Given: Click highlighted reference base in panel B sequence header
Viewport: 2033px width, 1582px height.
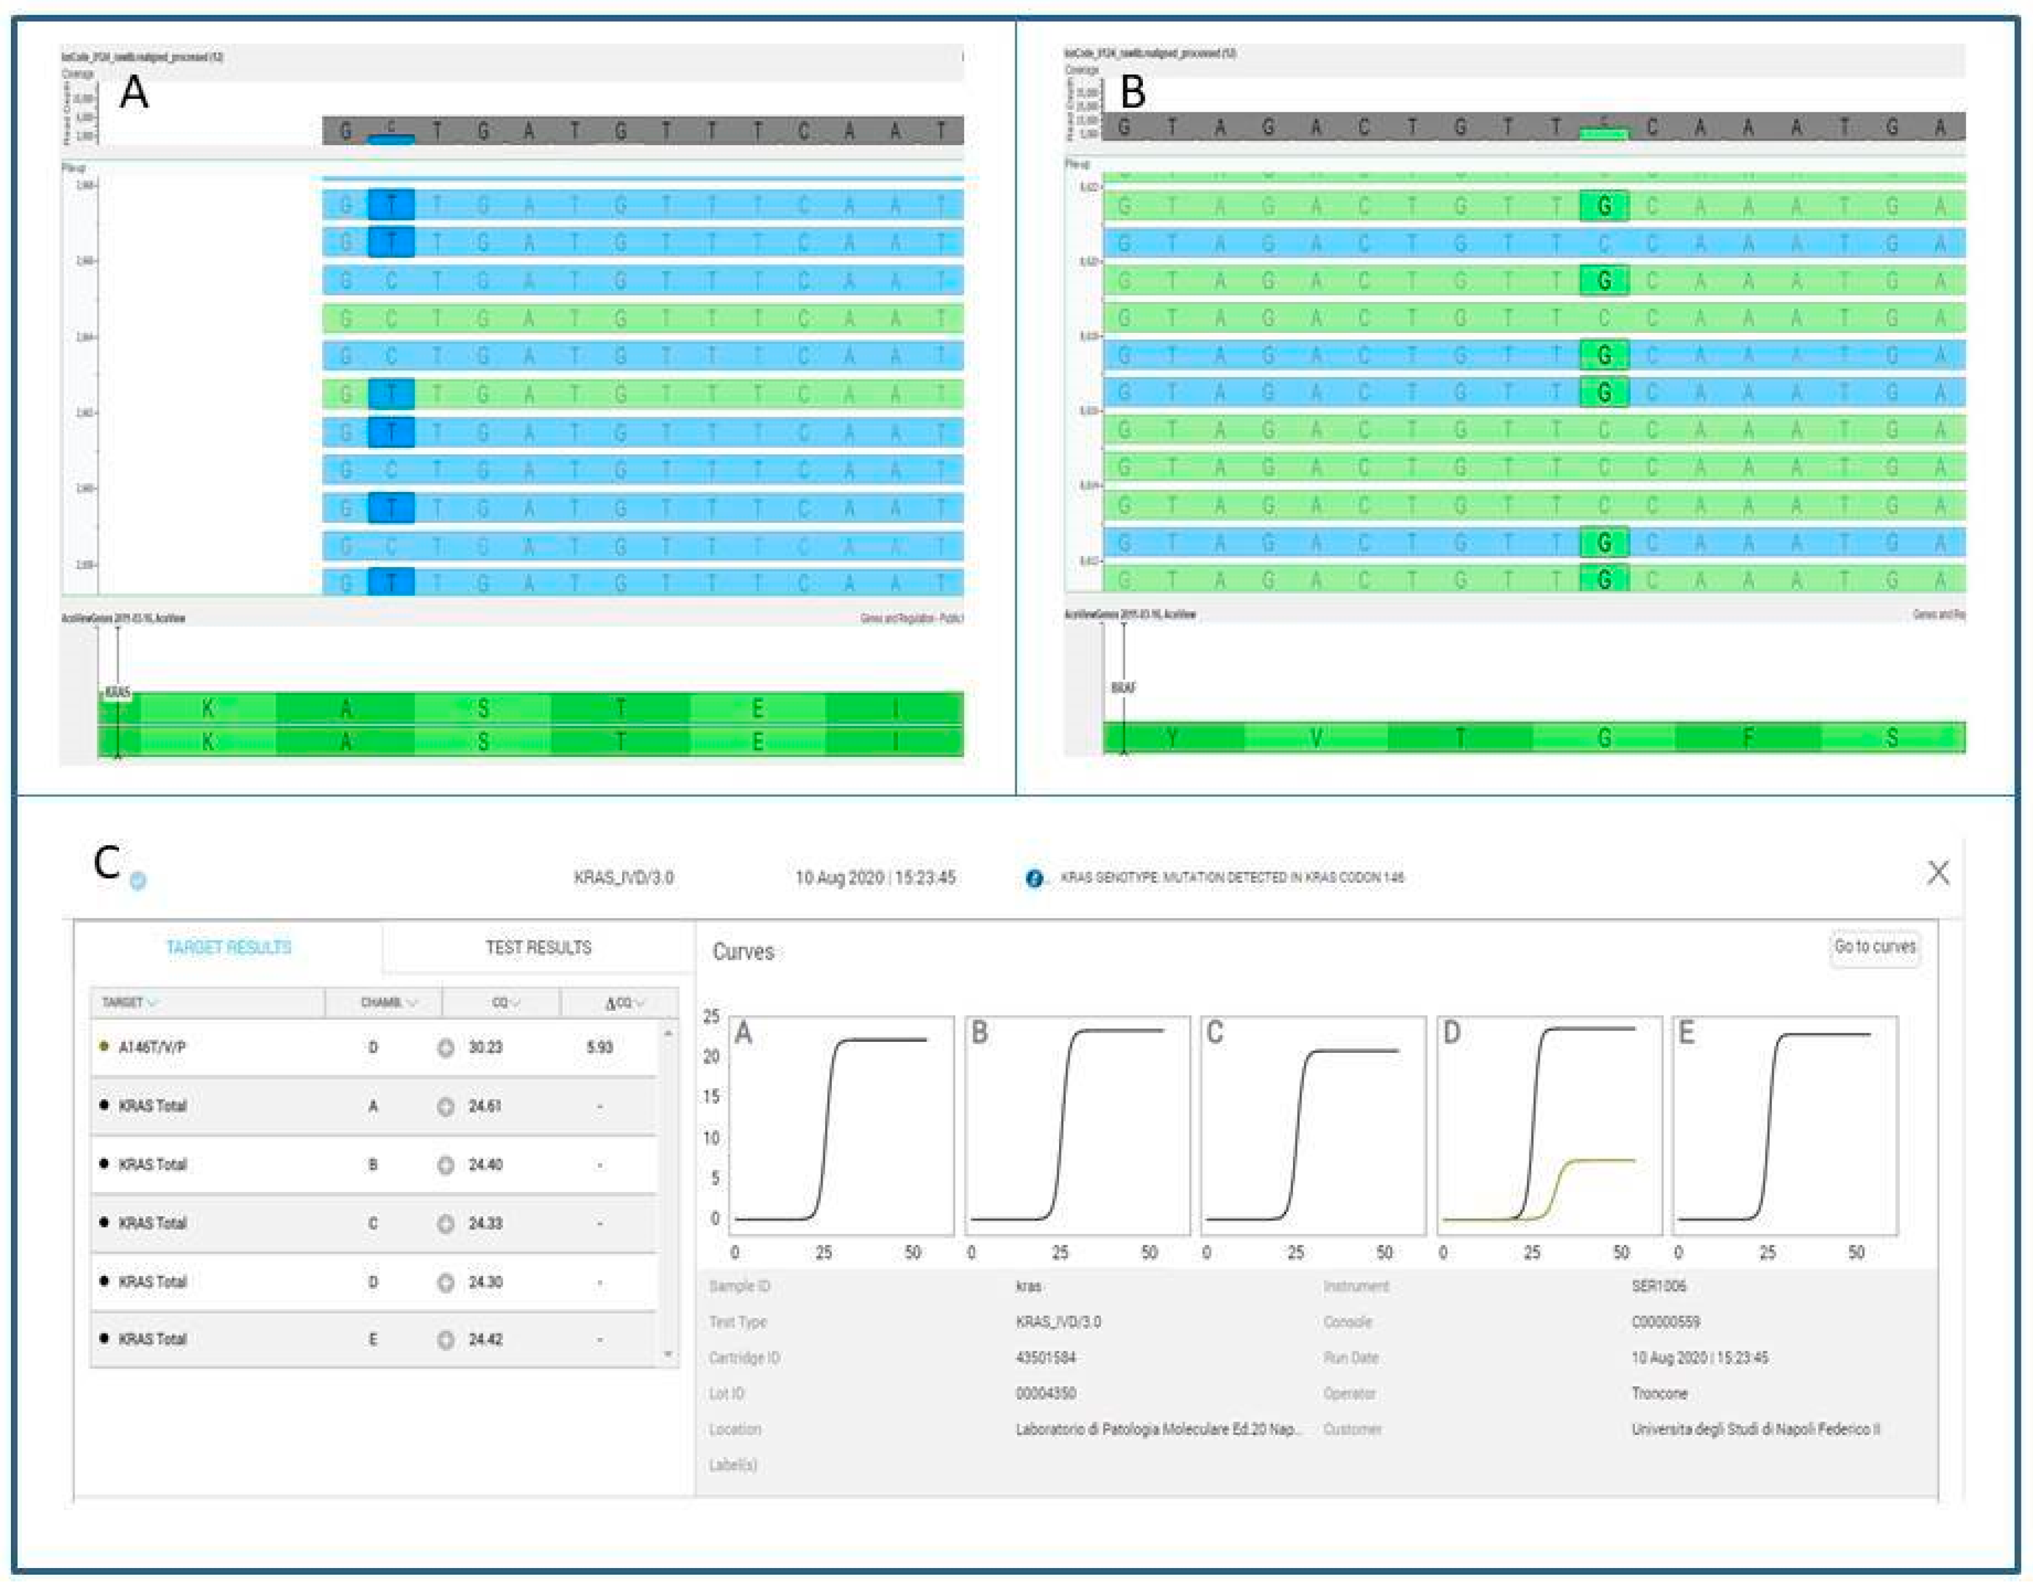Looking at the screenshot, I should point(1604,128).
